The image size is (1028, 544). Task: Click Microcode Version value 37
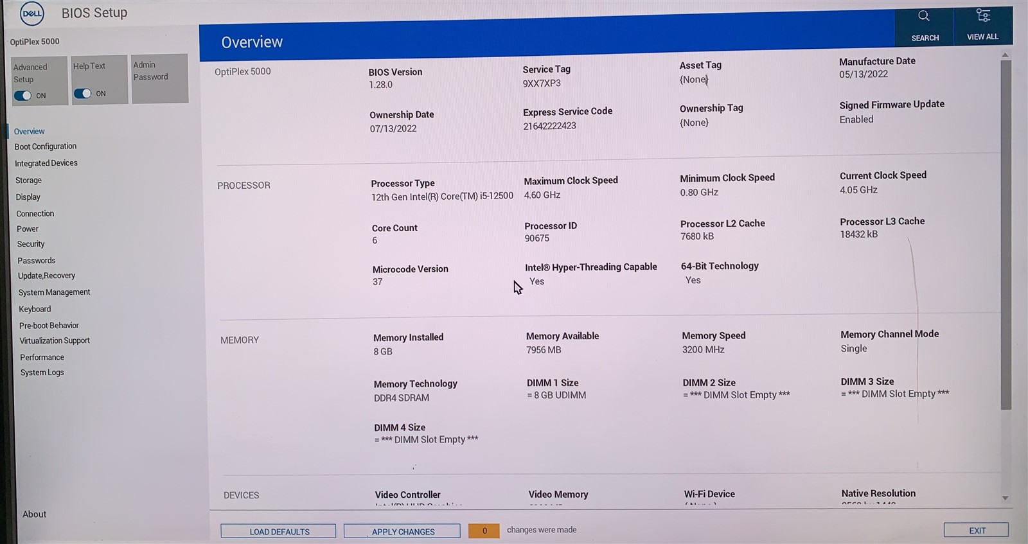click(x=378, y=282)
